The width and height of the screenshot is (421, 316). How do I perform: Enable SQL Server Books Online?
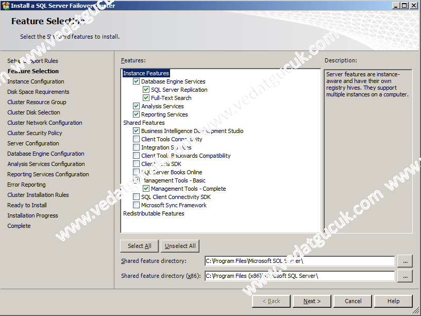137,172
